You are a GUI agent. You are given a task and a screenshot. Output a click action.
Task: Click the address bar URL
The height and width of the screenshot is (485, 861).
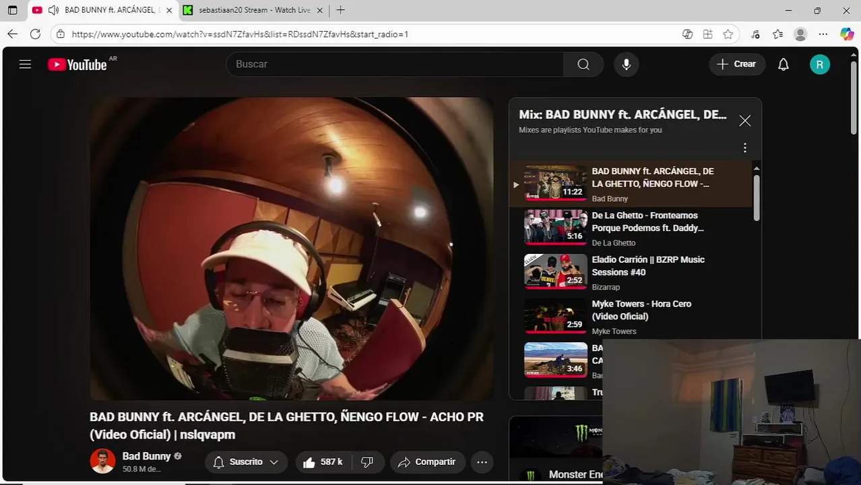(240, 34)
